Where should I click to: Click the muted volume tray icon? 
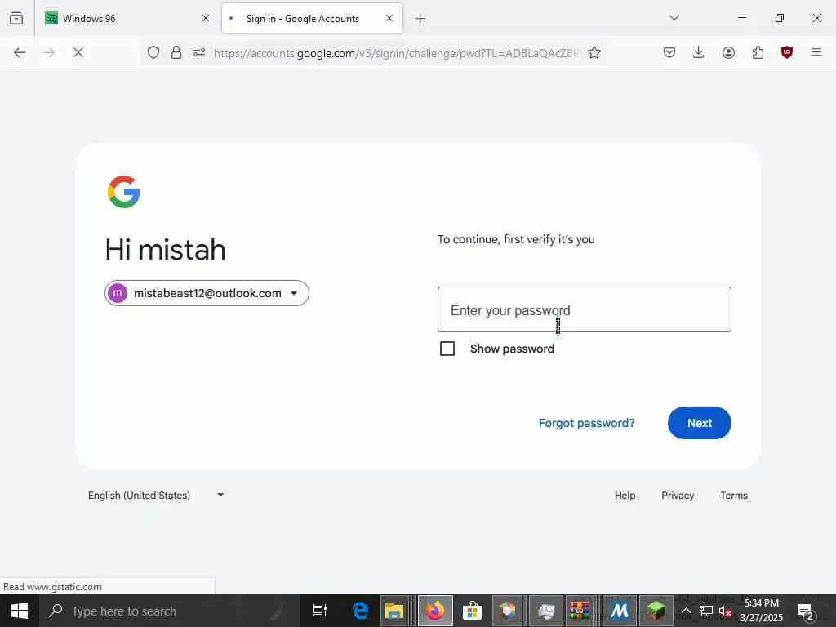[x=725, y=611]
